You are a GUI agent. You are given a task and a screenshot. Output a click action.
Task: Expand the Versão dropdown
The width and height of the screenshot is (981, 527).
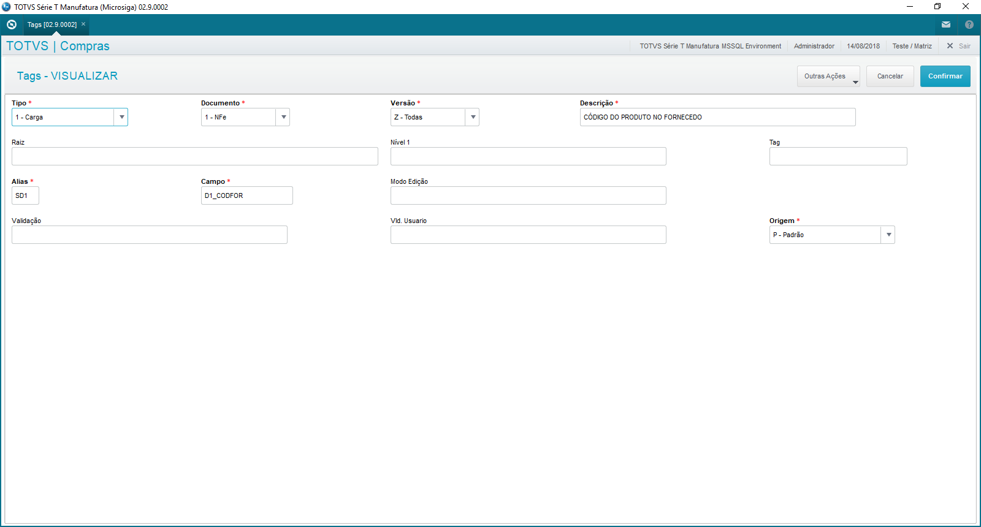click(x=472, y=117)
